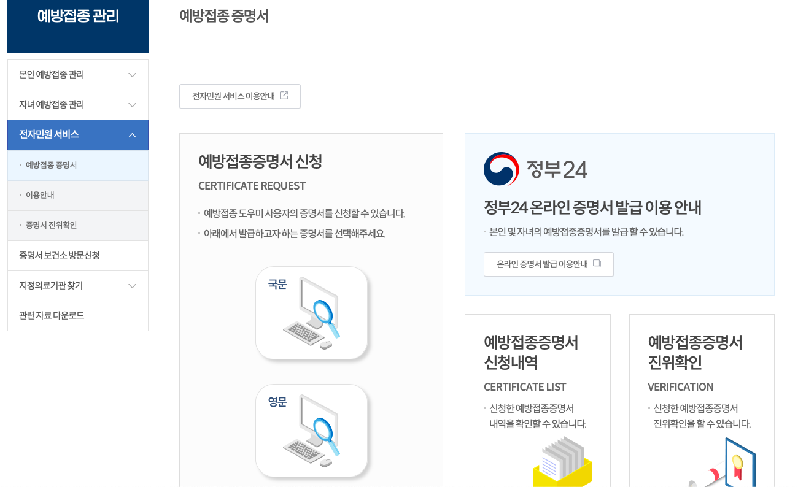Open 증명서 보건소 방문신청 menu
This screenshot has width=798, height=487.
coord(78,255)
